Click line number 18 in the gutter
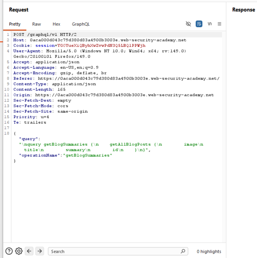Screen dimensions: 257x258 pos(7,133)
